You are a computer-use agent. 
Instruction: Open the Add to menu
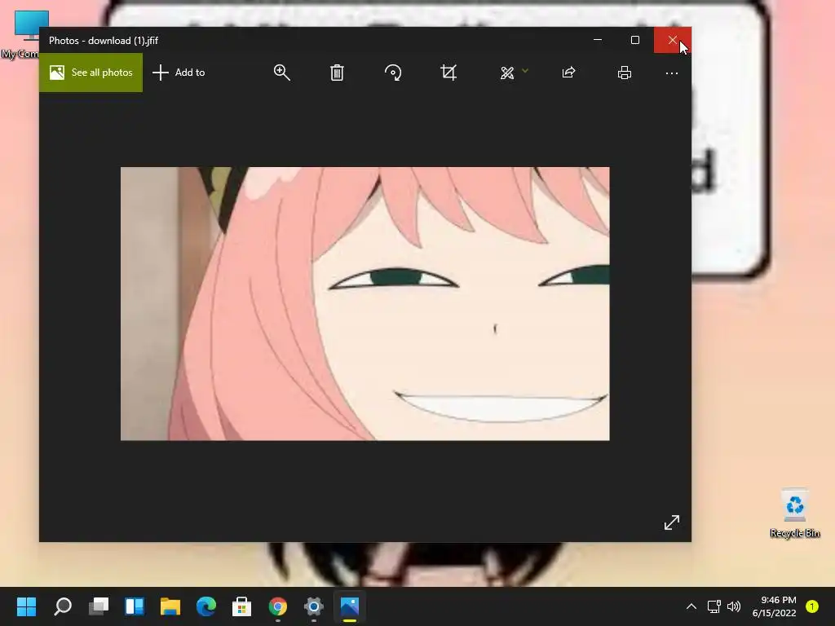179,73
